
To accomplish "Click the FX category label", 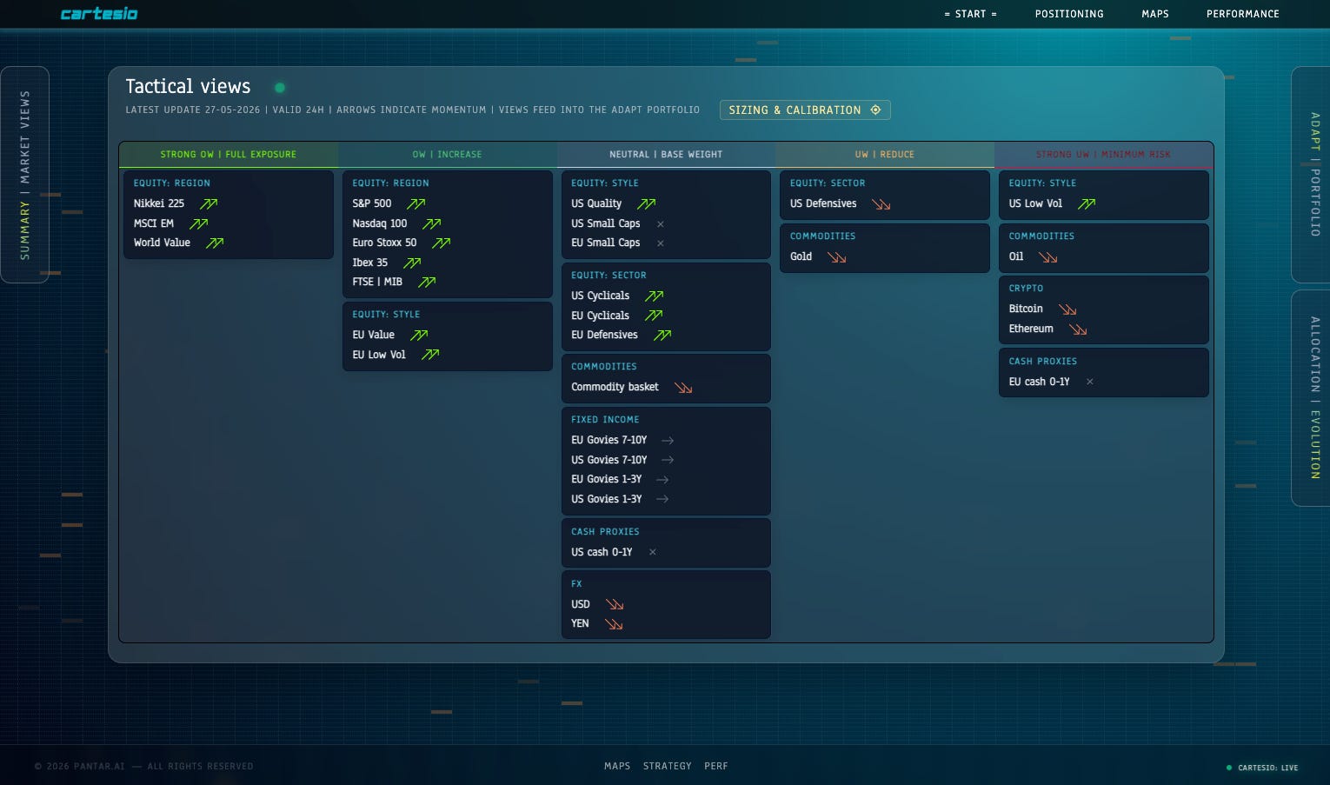I will (x=576, y=584).
